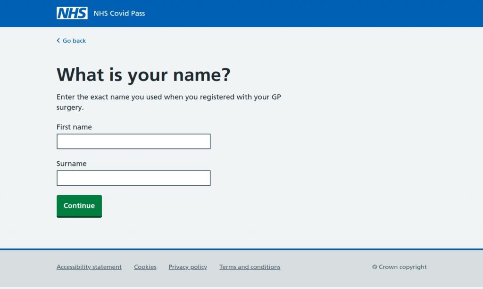Viewport: 483px width, 289px height.
Task: Open the Privacy policy link
Action: (x=188, y=267)
